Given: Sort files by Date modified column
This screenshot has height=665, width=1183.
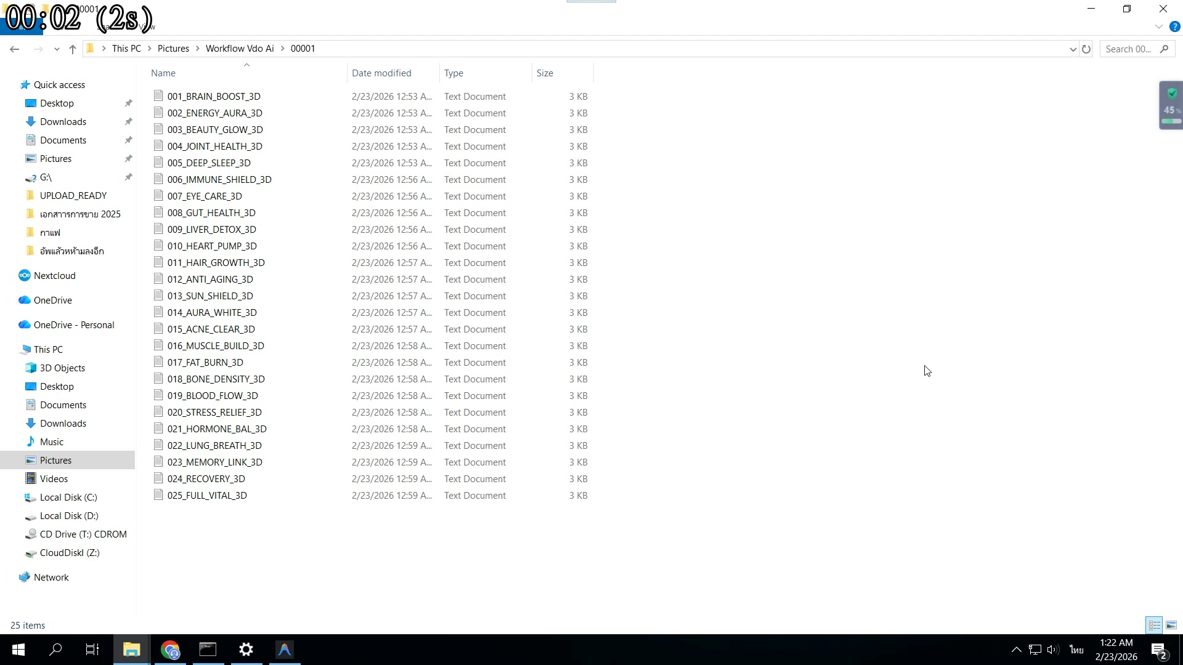Looking at the screenshot, I should coord(381,73).
